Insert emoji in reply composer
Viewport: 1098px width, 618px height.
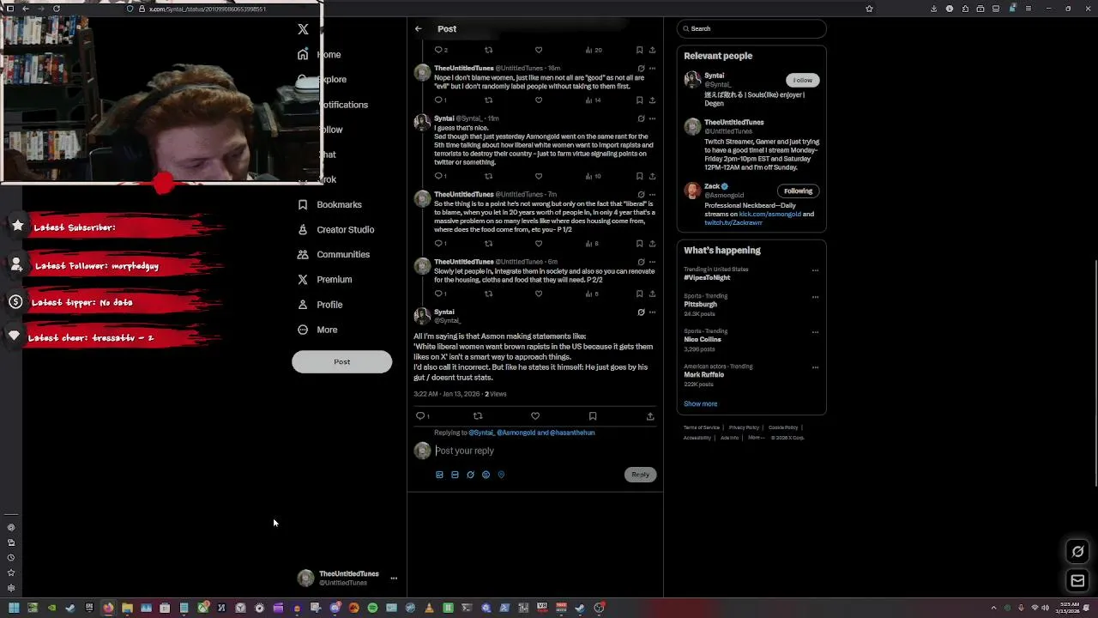click(486, 475)
